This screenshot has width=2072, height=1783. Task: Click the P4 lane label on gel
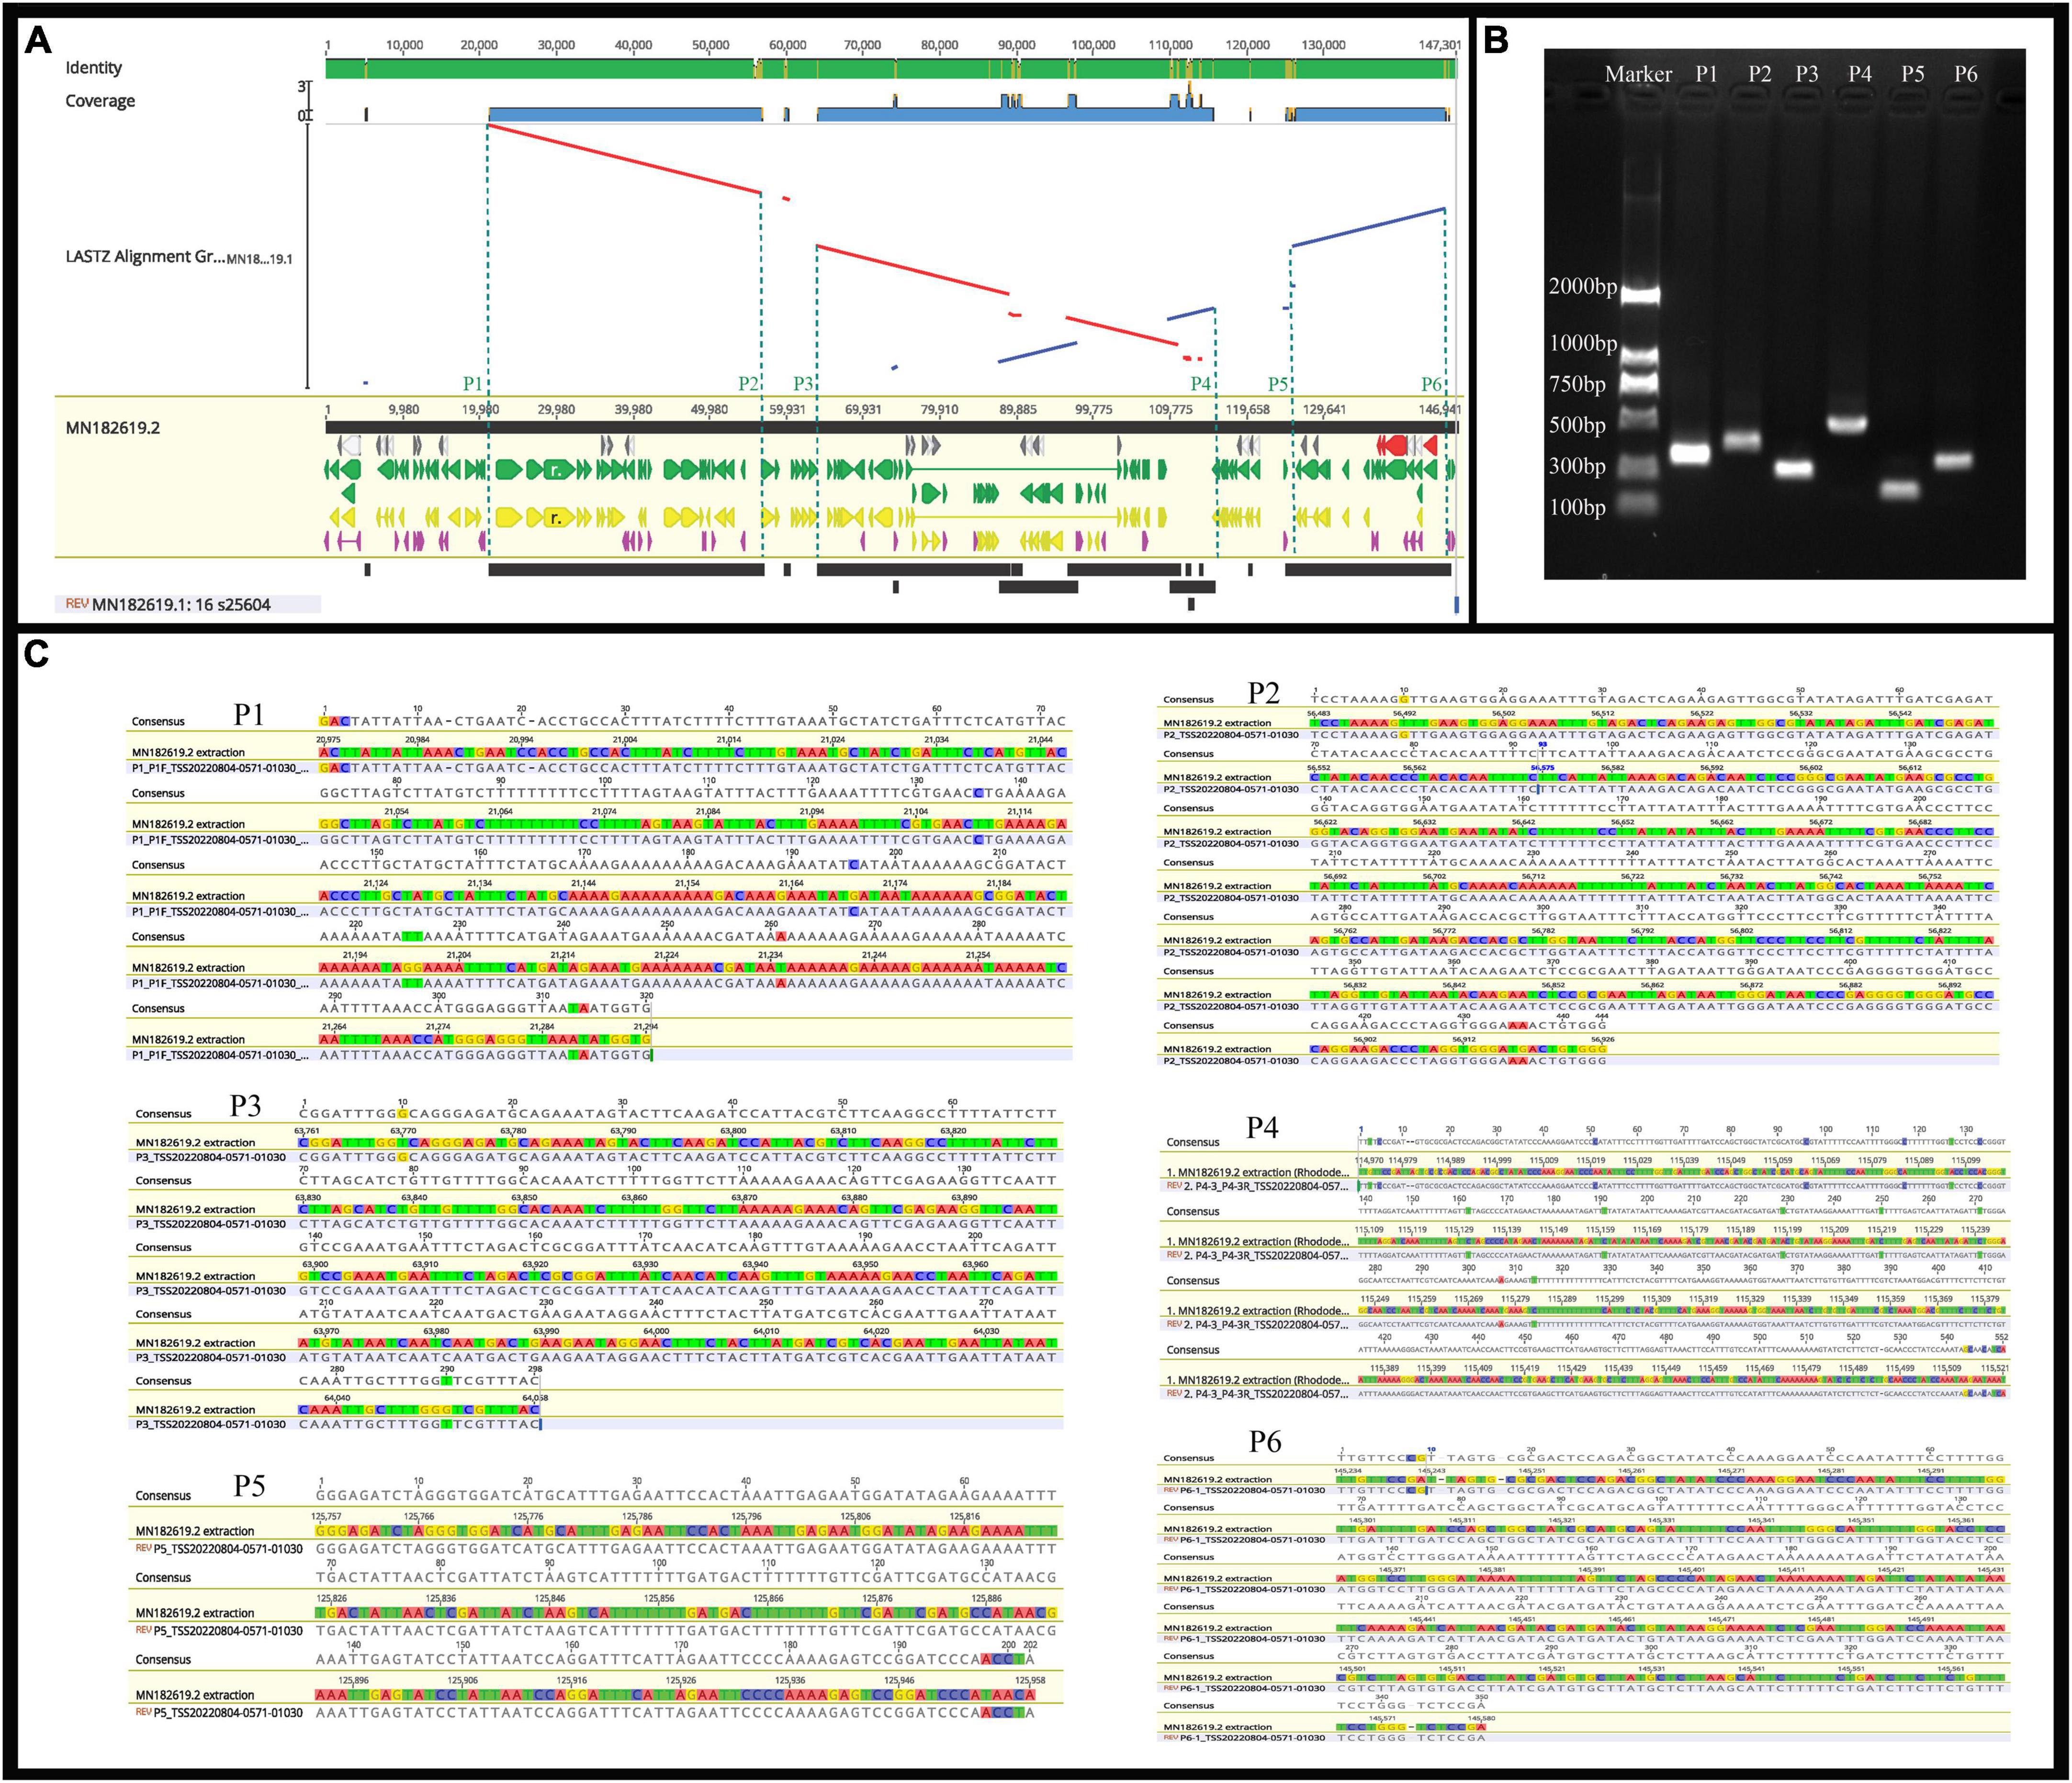tap(1860, 74)
